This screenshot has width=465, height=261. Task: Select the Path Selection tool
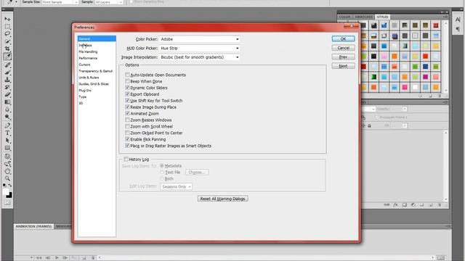[7, 141]
